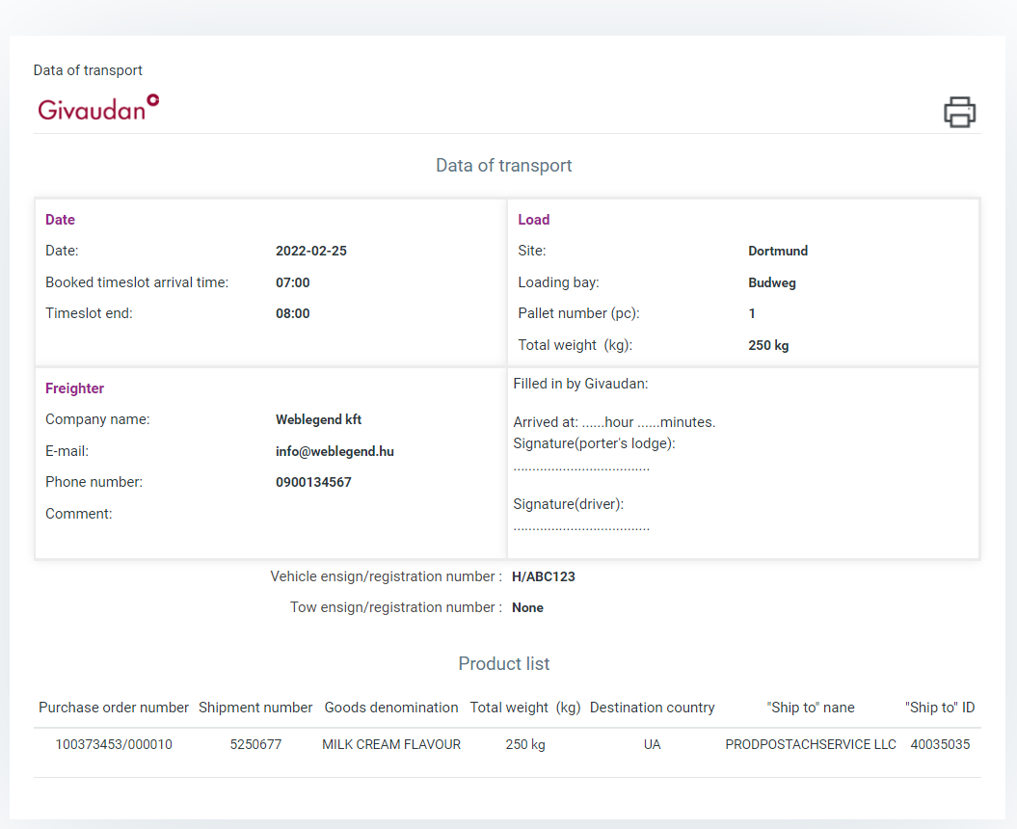
Task: Click the date value 2022-02-25
Action: [x=310, y=251]
